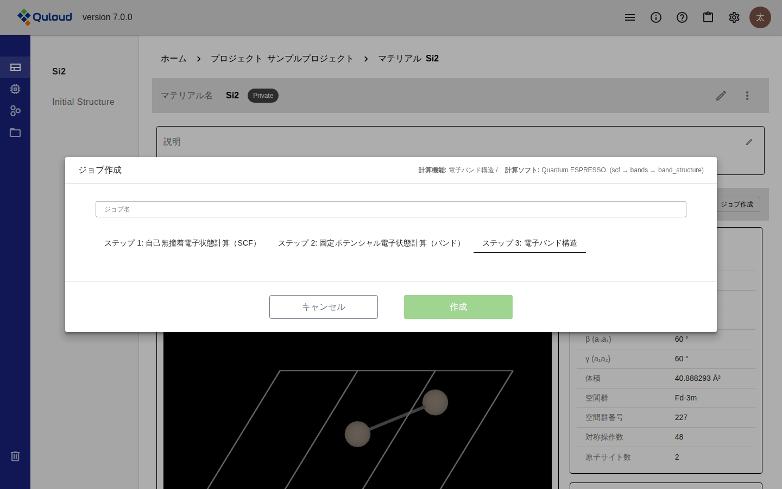Viewport: 782px width, 489px height.
Task: Switch to ステップ 1 SCF tab
Action: (x=182, y=243)
